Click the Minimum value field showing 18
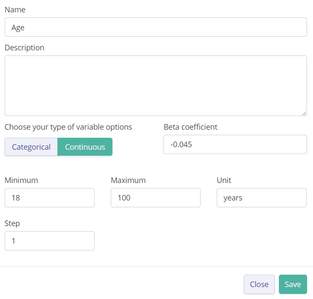Image resolution: width=313 pixels, height=299 pixels. click(49, 198)
